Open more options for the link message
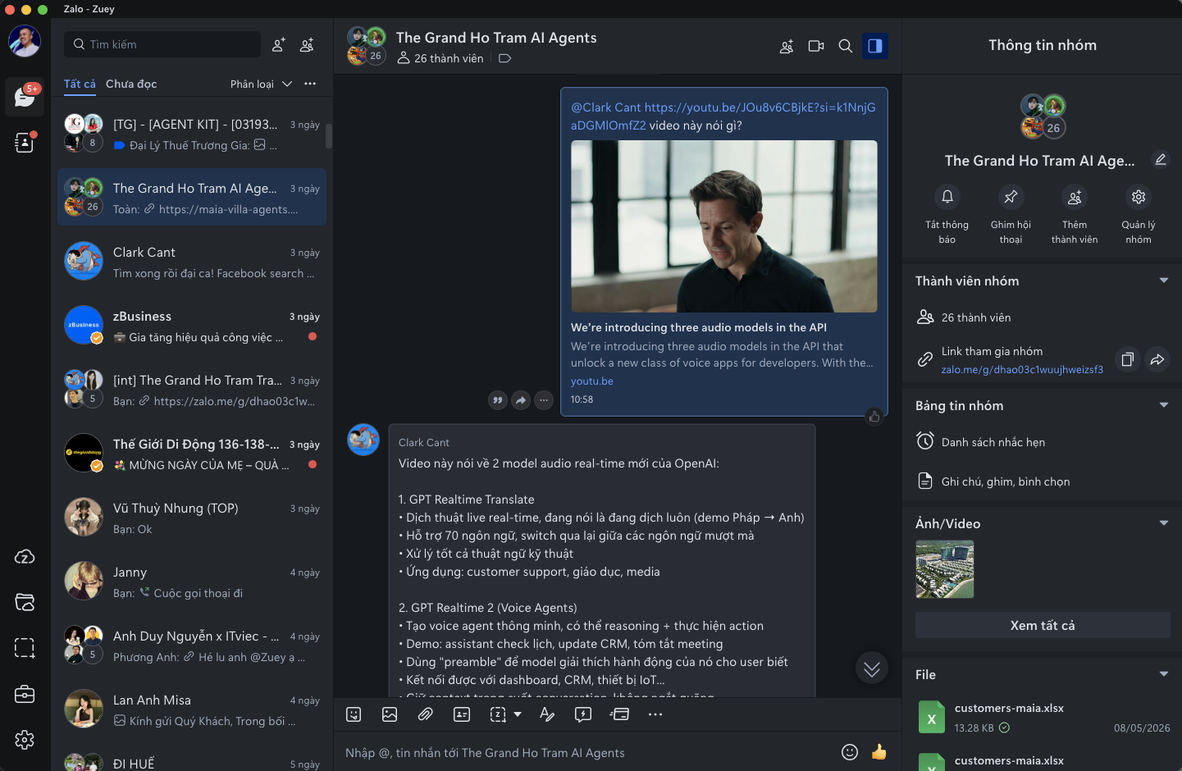The image size is (1182, 771). 544,400
